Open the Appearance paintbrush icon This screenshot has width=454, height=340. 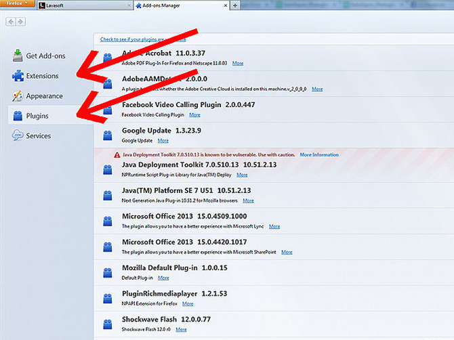click(18, 95)
